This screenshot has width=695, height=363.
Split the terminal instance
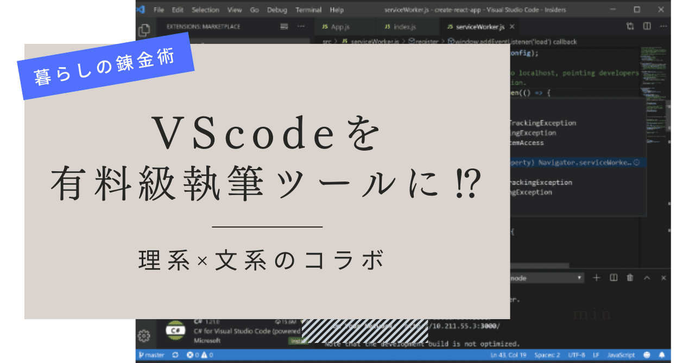(x=612, y=278)
